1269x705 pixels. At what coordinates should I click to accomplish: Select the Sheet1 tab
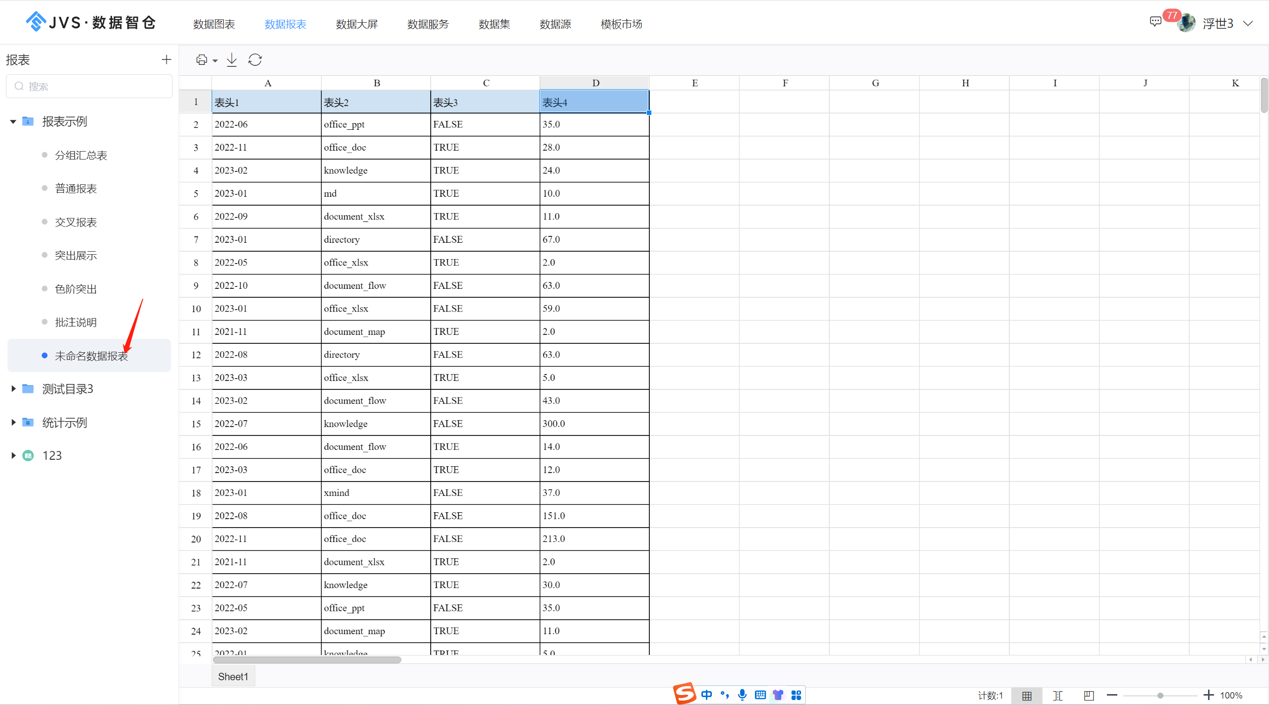click(x=233, y=676)
